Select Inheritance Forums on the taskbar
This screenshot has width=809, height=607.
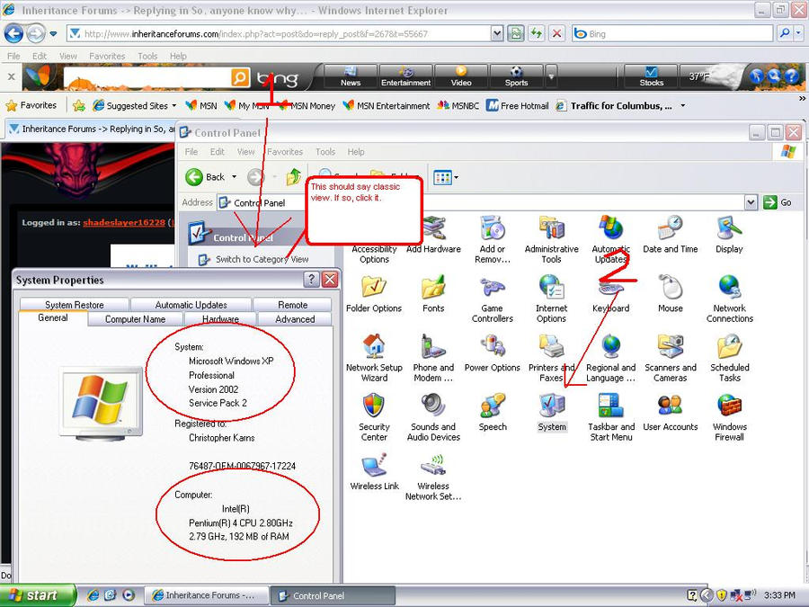[206, 594]
